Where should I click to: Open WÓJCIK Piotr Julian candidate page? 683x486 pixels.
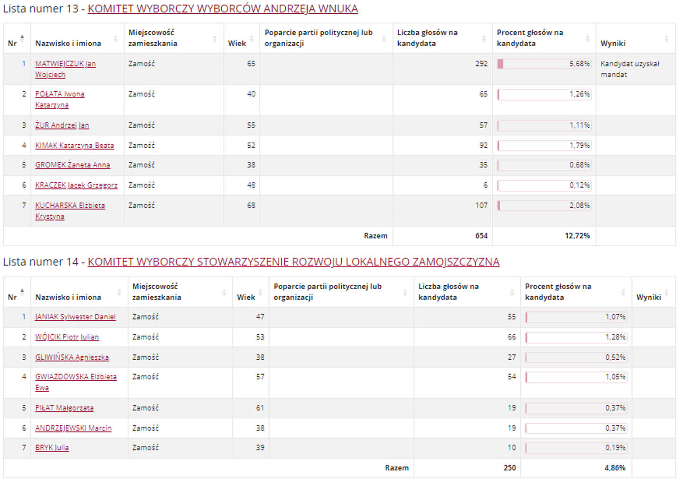pyautogui.click(x=67, y=337)
